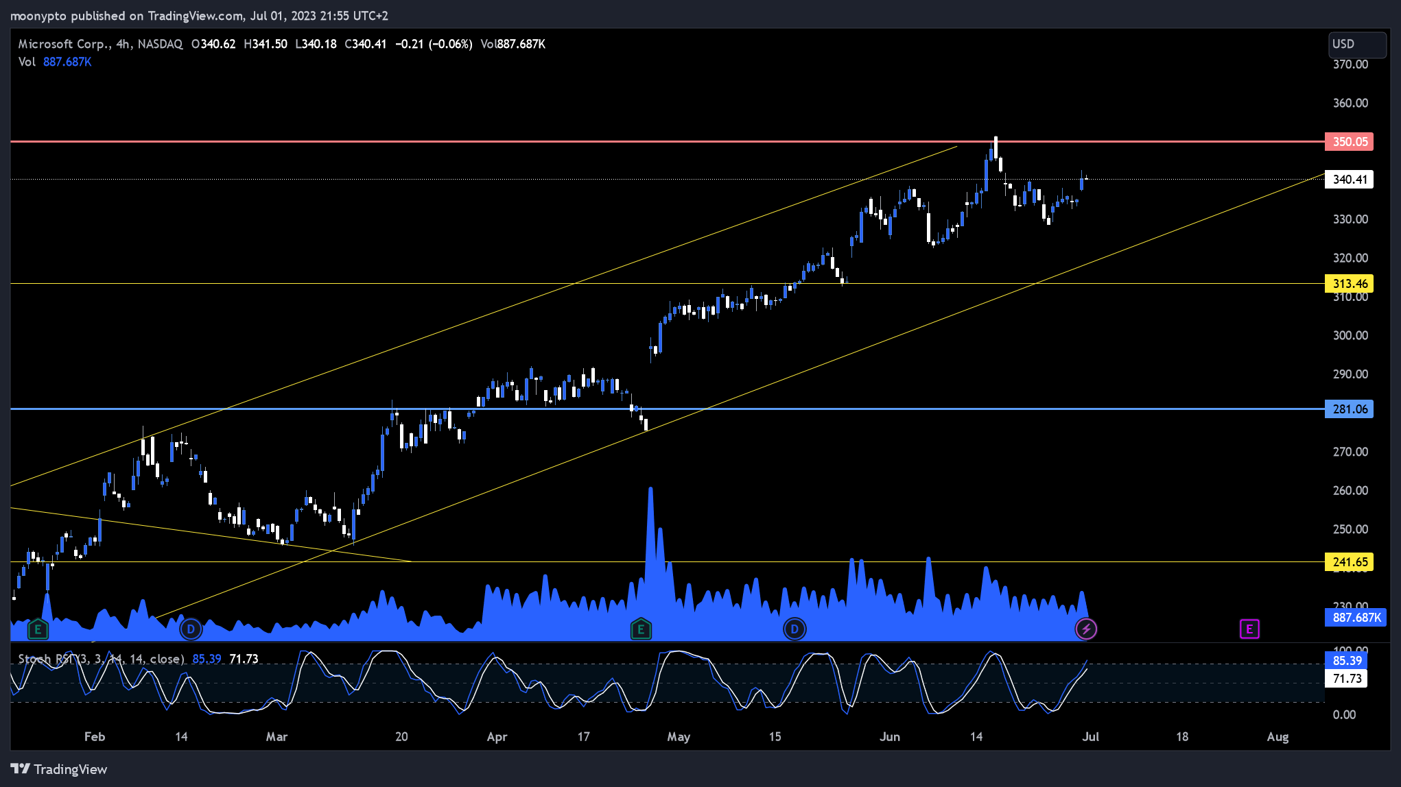Click the green earnings E marker before May
The image size is (1401, 787).
point(641,629)
